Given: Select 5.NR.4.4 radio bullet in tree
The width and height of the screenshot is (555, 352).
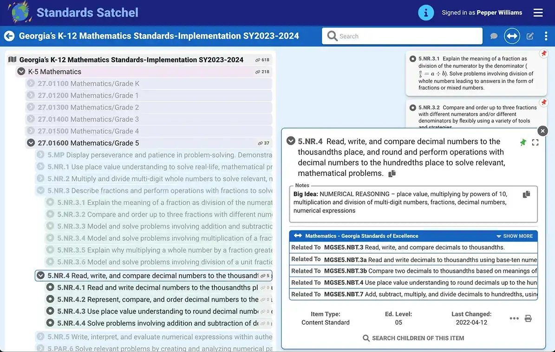Looking at the screenshot, I should [50, 323].
